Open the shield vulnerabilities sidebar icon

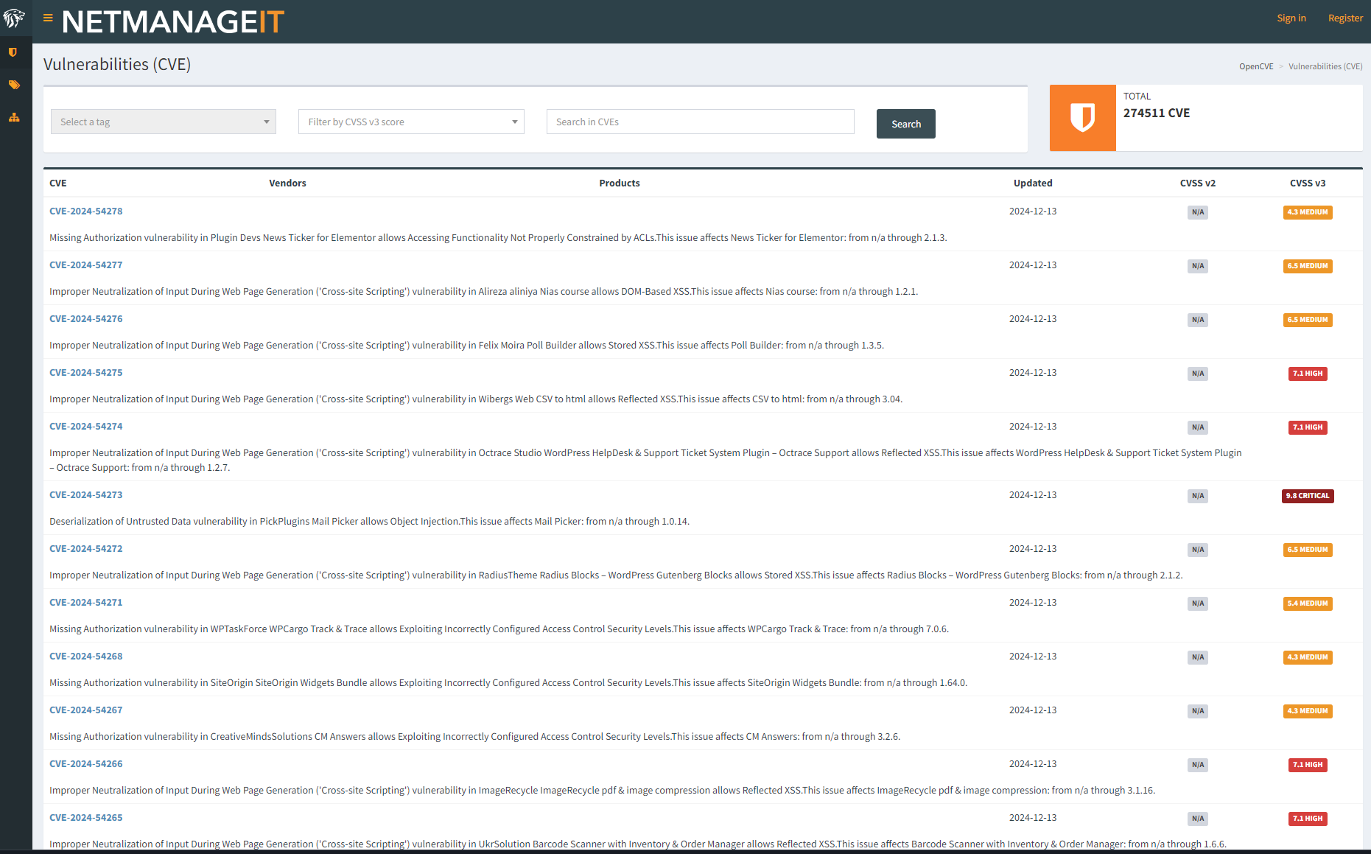pos(13,52)
